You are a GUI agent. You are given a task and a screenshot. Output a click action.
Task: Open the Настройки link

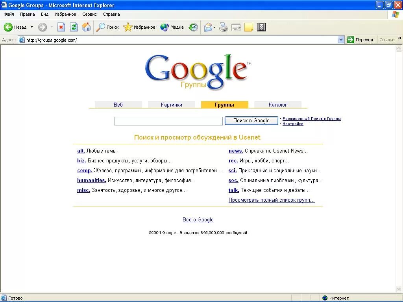(293, 124)
